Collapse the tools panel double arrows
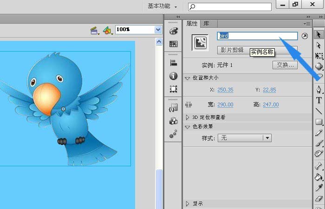Screen dimensions: 325x209 point(321,17)
